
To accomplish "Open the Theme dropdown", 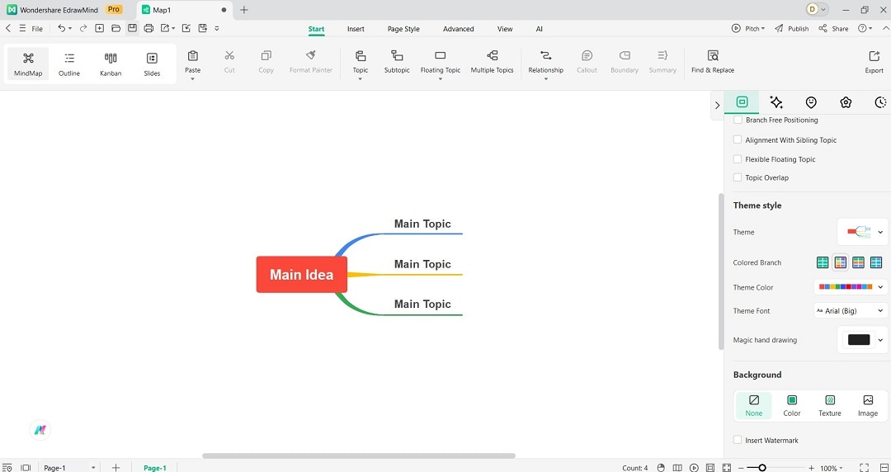I will tap(862, 232).
